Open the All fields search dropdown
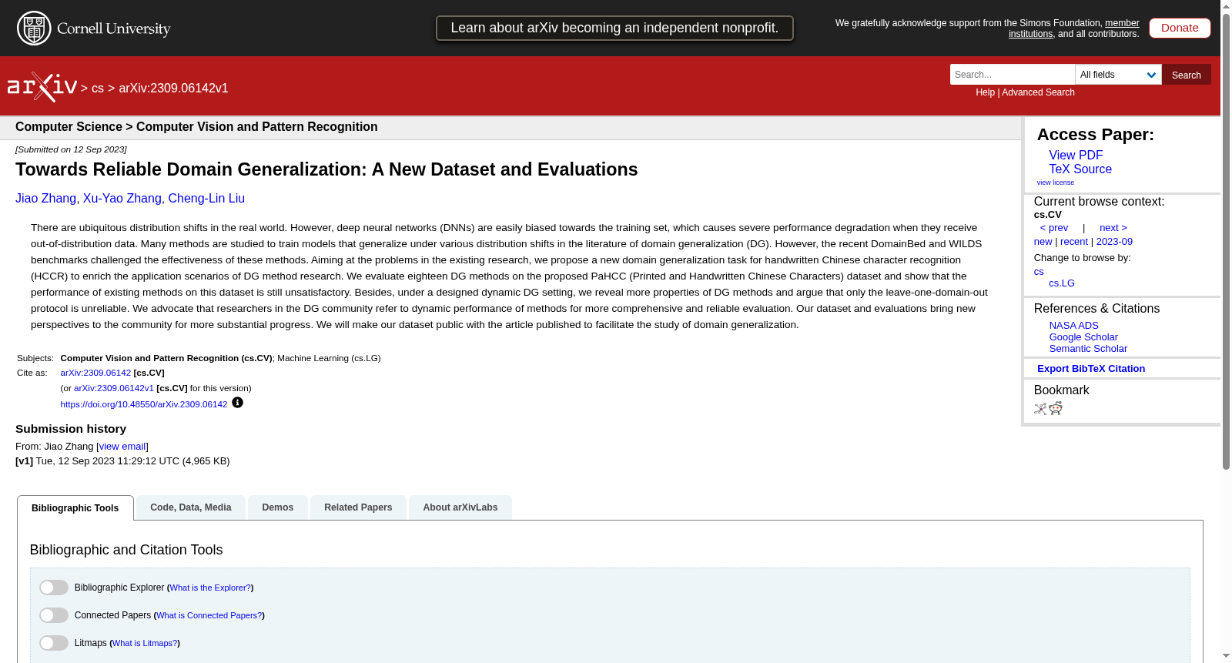This screenshot has width=1232, height=663. 1118,75
